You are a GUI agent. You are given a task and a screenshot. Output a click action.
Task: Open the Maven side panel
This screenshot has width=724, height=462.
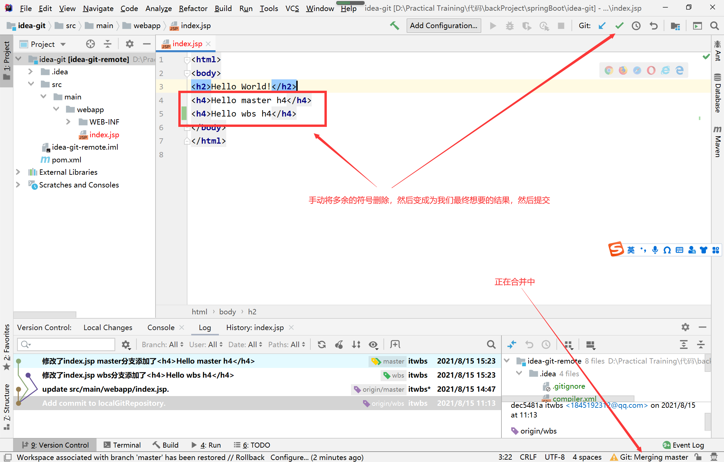coord(717,141)
